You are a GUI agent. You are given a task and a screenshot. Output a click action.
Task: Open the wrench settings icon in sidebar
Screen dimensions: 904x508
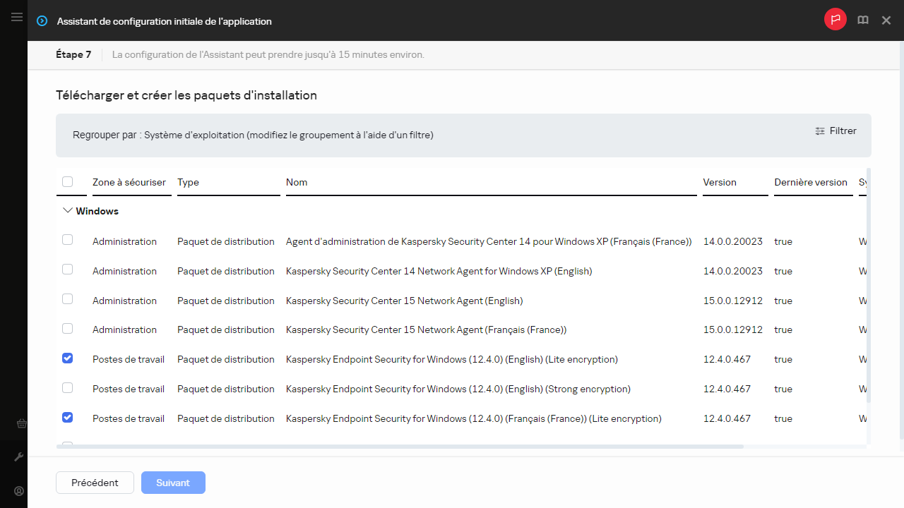pos(20,457)
